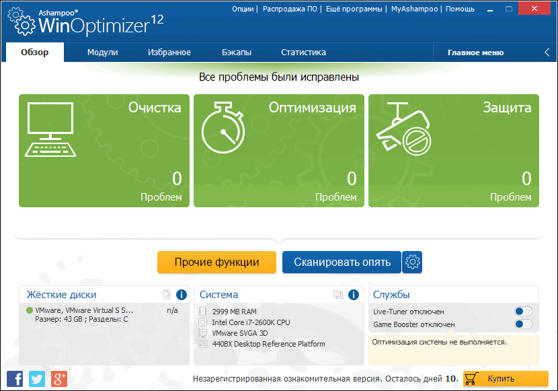558x391 pixels.
Task: Click the info icon in Жёсткие диски panel
Action: coord(182,295)
